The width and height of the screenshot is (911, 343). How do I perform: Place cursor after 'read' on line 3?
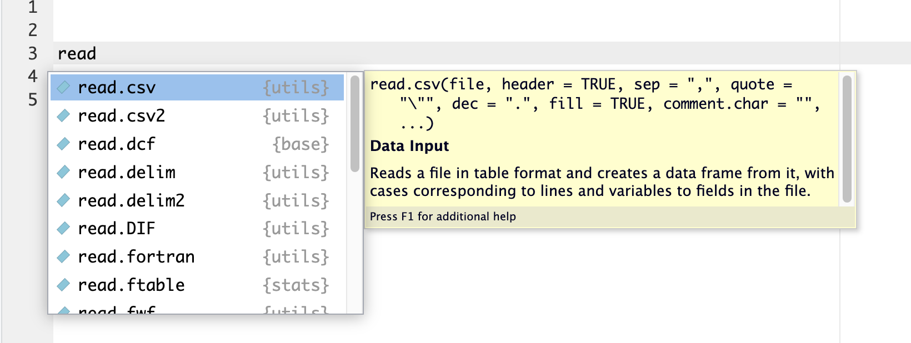[x=97, y=53]
